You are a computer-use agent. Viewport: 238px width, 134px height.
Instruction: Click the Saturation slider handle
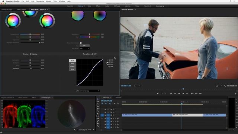click(90, 34)
